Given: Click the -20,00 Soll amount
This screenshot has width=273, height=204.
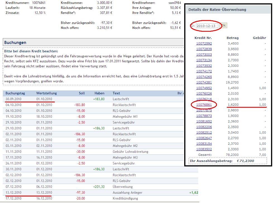Looking at the screenshot, I should (x=80, y=198).
